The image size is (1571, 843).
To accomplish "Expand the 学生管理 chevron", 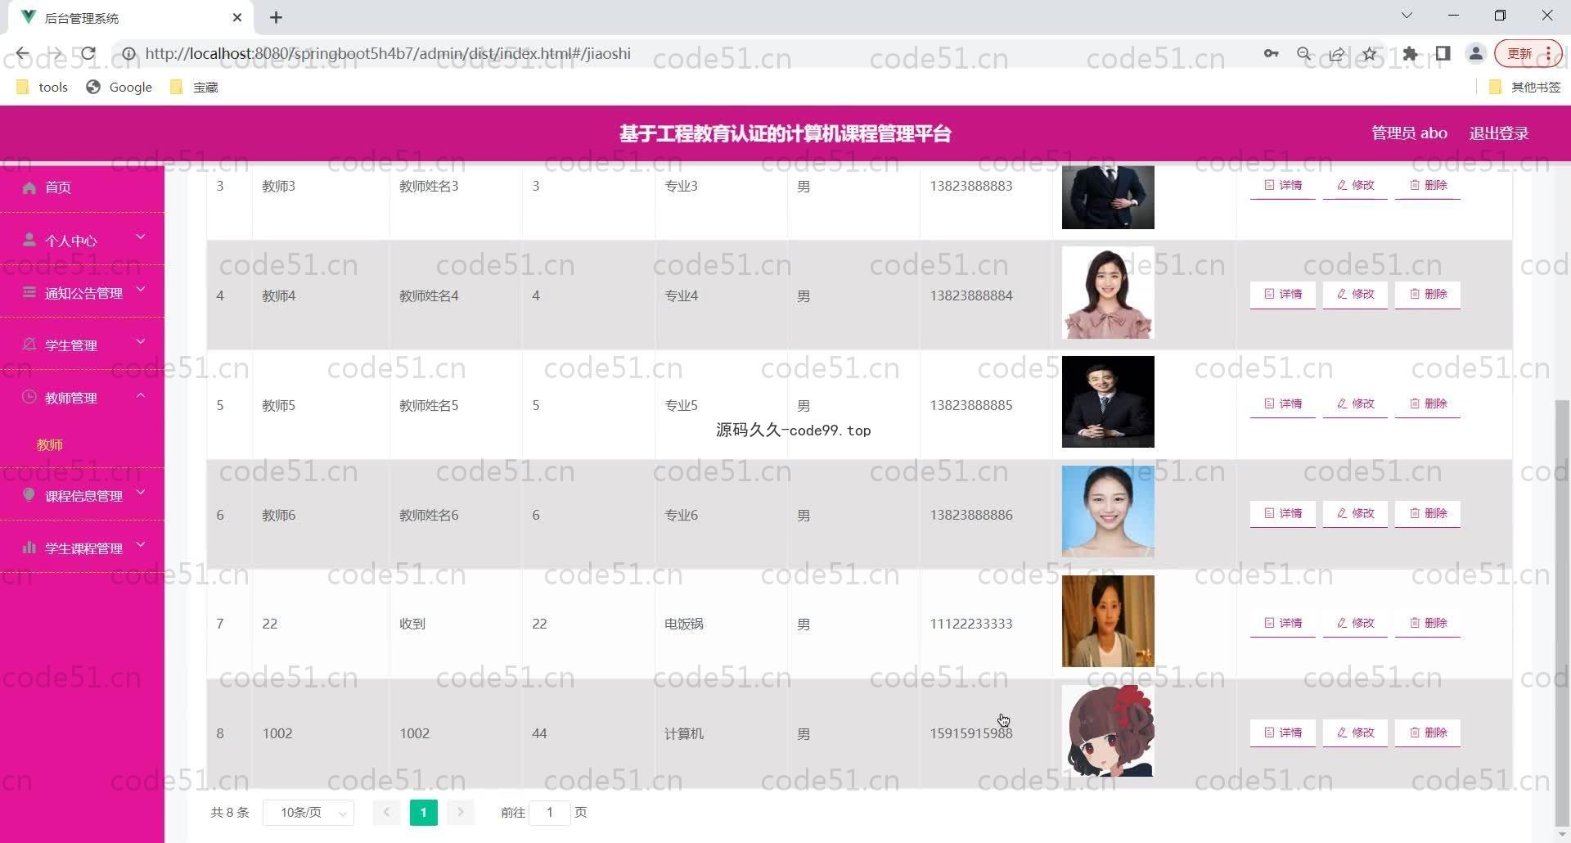I will (141, 342).
